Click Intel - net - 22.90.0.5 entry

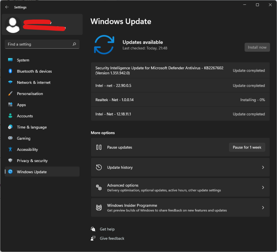pos(180,85)
